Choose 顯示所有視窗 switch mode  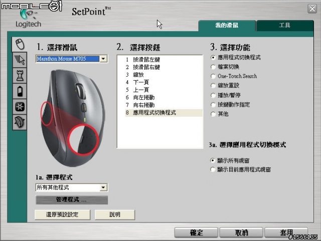[213, 161]
